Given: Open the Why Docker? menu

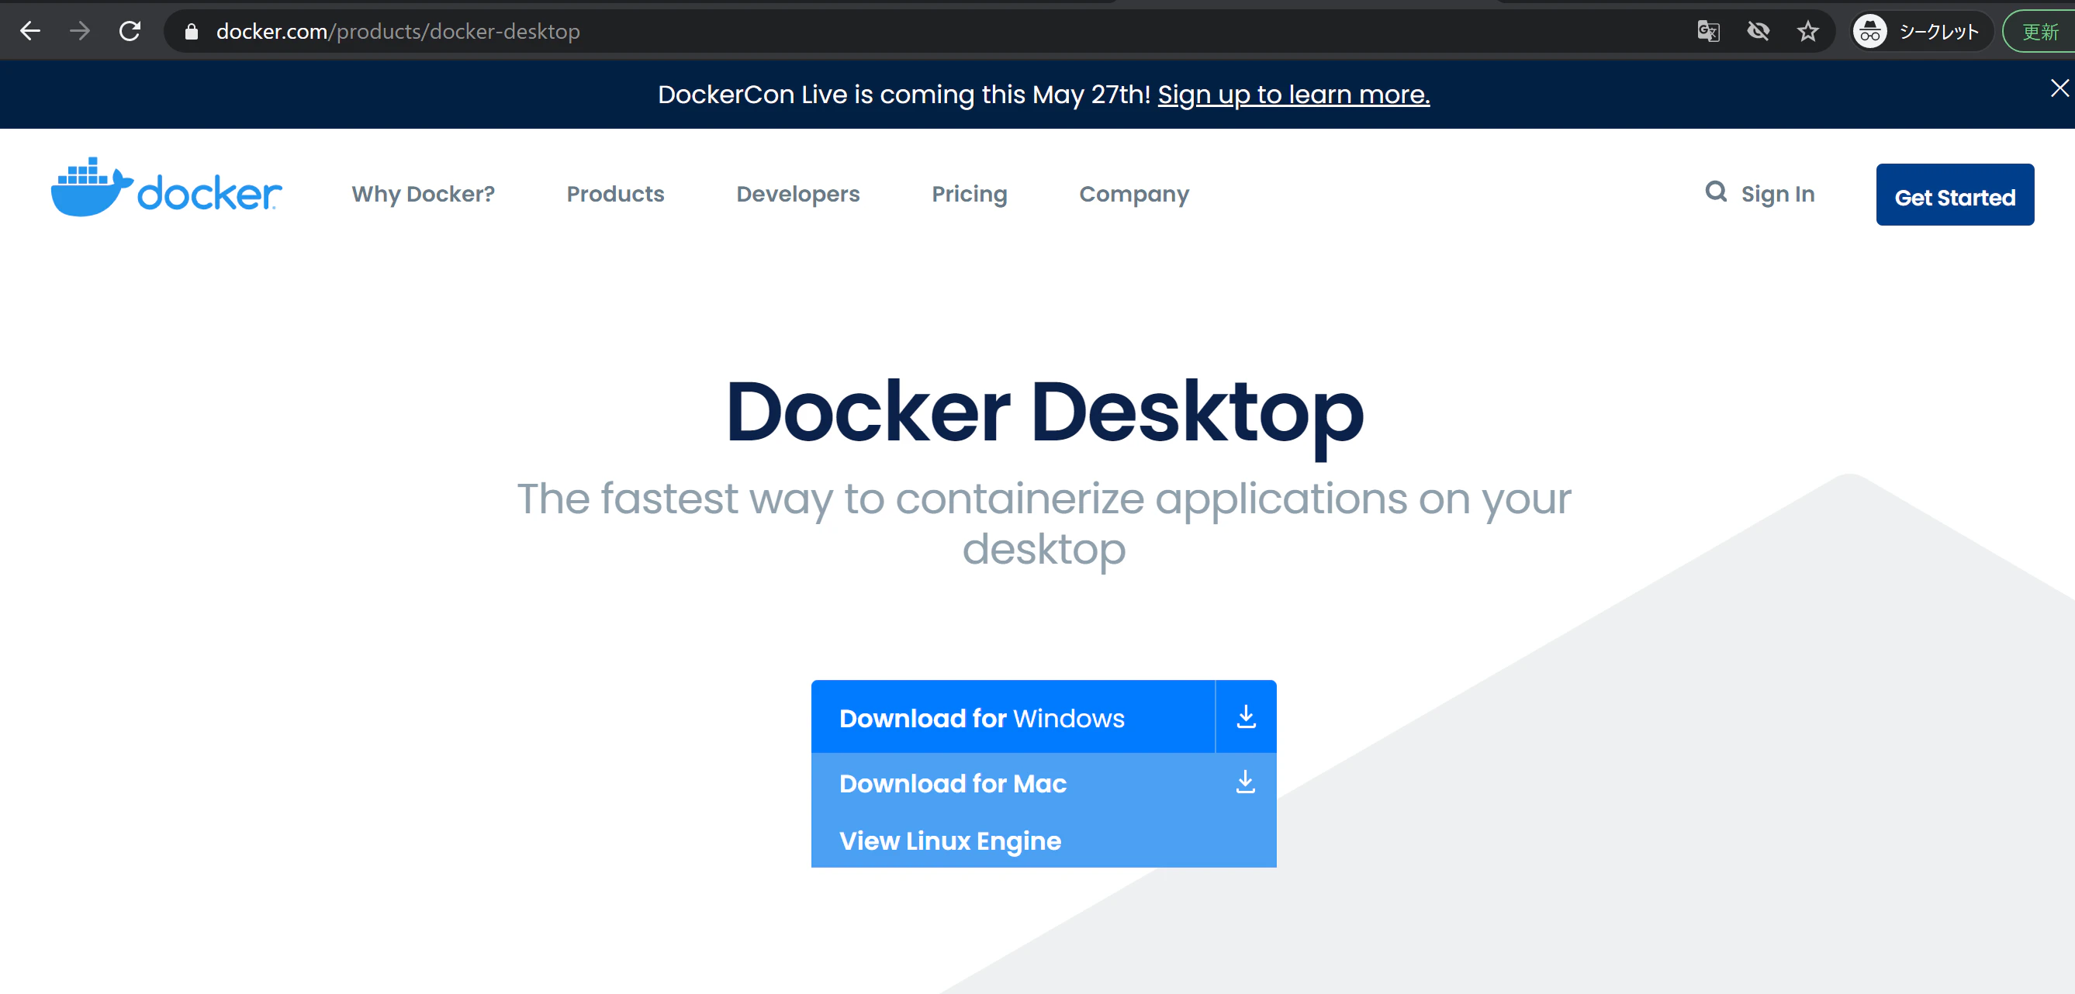Looking at the screenshot, I should tap(423, 194).
